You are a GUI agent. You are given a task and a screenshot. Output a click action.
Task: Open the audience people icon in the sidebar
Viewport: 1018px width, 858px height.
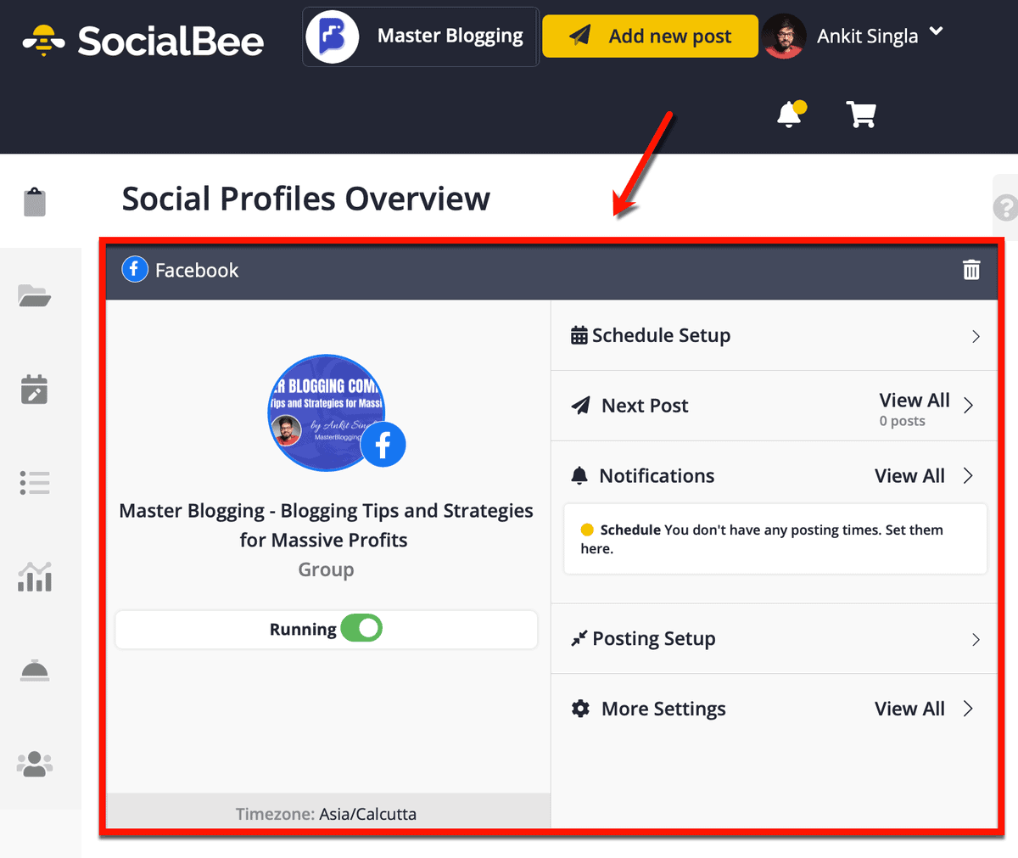coord(34,763)
